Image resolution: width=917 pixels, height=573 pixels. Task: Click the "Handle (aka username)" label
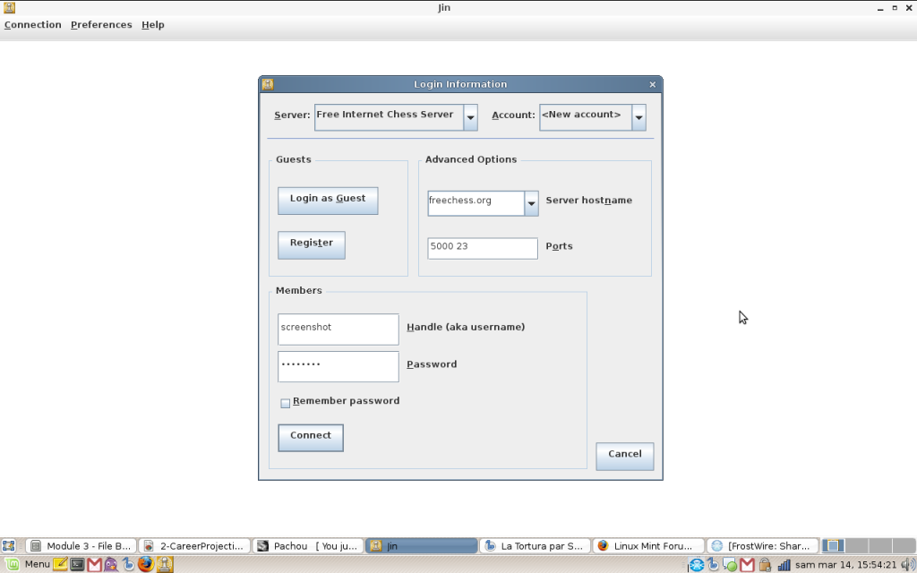466,328
